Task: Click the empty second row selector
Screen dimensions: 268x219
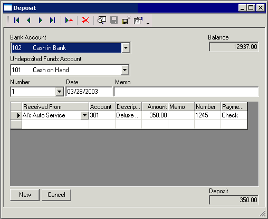Action: point(16,124)
